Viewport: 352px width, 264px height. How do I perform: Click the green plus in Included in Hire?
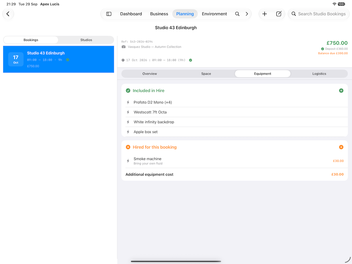pos(341,91)
